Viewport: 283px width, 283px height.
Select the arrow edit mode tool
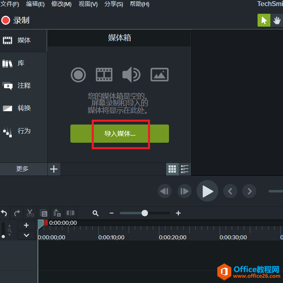coord(264,20)
